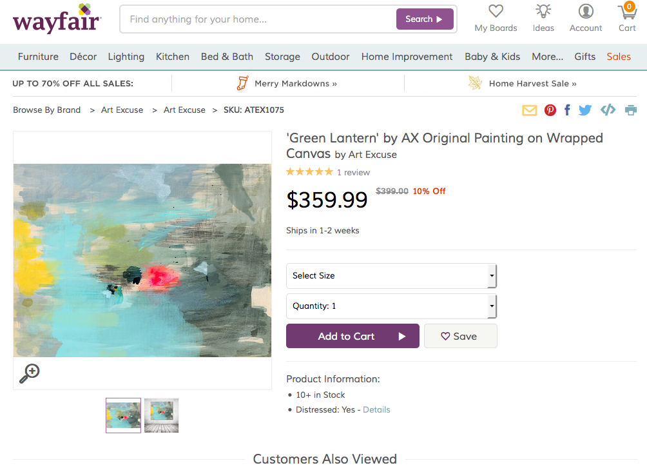647x470 pixels.
Task: Share product on Facebook
Action: coord(567,110)
